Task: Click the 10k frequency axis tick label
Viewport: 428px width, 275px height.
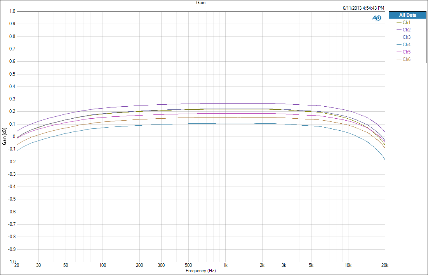Action: coord(348,265)
